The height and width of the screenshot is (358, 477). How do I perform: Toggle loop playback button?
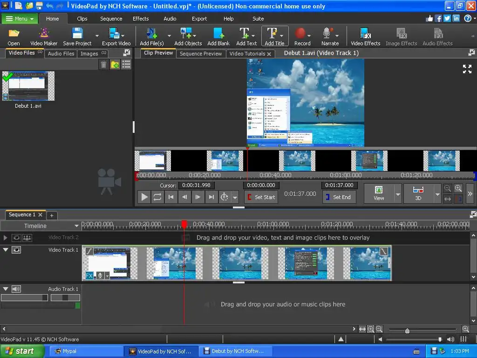(157, 197)
